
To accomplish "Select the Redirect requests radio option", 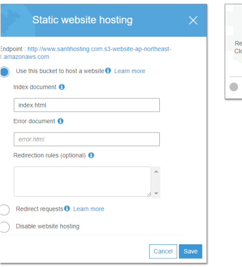I will (4, 210).
